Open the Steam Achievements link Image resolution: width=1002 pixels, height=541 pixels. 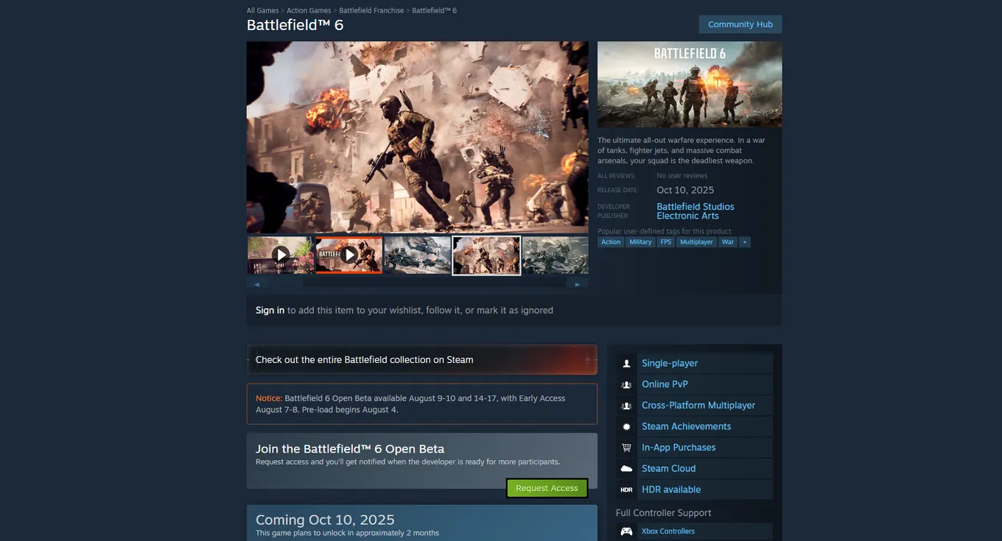tap(687, 427)
